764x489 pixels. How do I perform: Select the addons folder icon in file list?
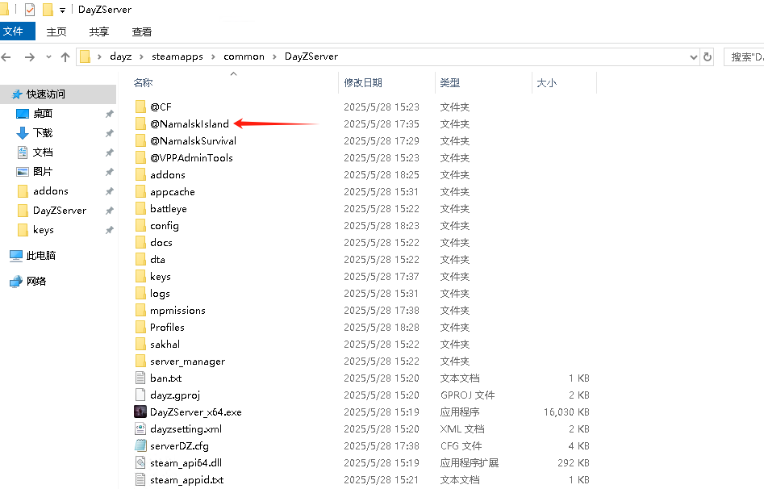(140, 174)
